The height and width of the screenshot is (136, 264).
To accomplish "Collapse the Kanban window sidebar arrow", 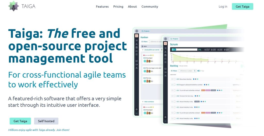I will (x=137, y=113).
